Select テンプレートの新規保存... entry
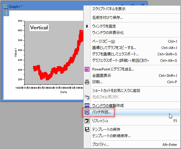The width and height of the screenshot is (181, 149). click(x=132, y=136)
